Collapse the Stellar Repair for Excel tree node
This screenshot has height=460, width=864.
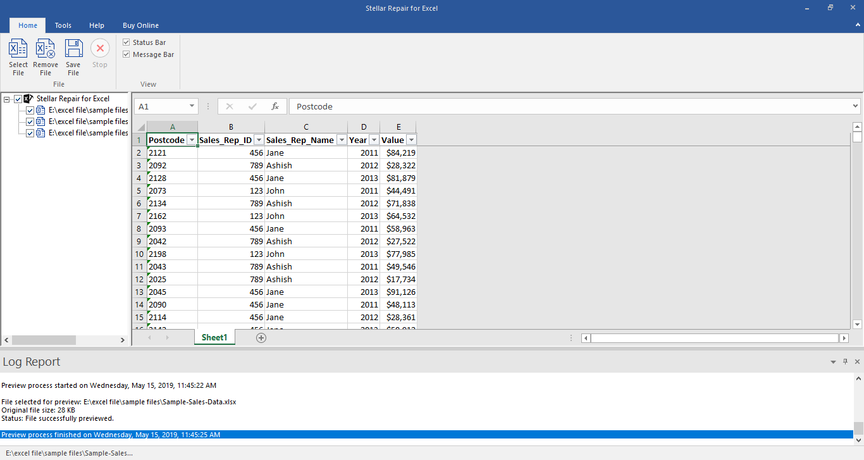(x=6, y=99)
